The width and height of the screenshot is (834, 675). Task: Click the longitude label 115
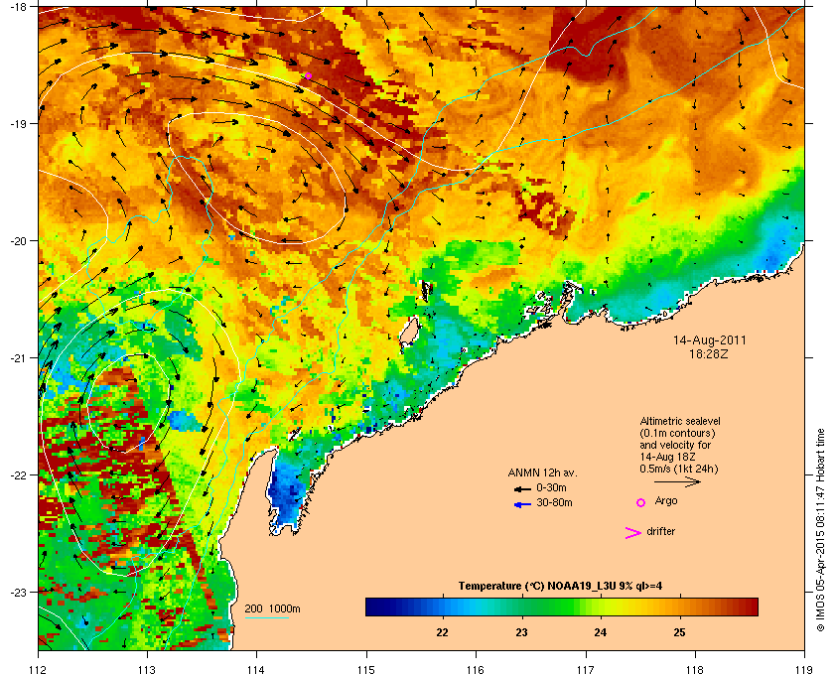click(x=366, y=669)
